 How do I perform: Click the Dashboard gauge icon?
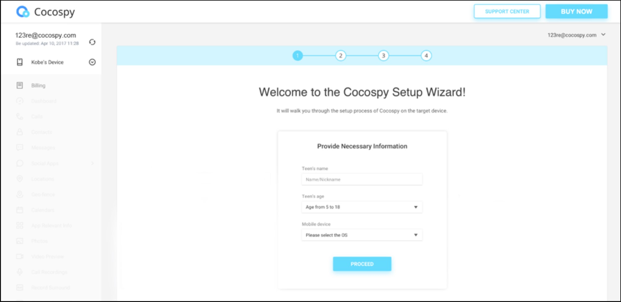(x=20, y=101)
